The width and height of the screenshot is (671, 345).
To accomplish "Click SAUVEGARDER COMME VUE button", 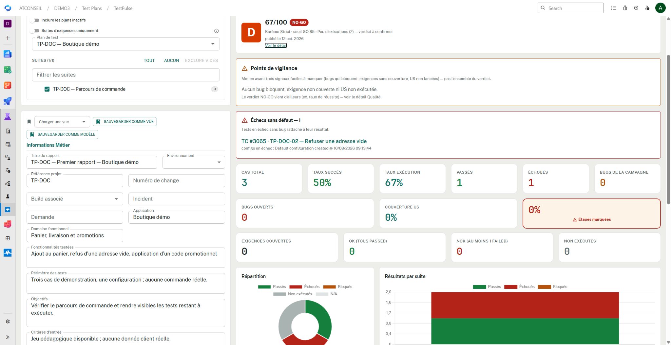I will pyautogui.click(x=125, y=122).
